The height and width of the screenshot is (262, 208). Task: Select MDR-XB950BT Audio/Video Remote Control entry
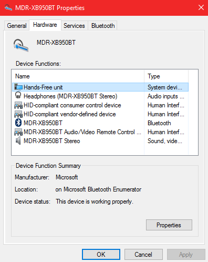pyautogui.click(x=100, y=132)
